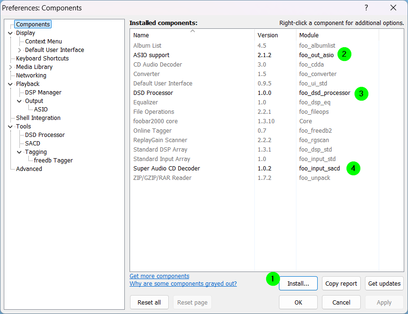Viewport: 408px width, 314px height.
Task: Click the Get updates button
Action: 384,284
